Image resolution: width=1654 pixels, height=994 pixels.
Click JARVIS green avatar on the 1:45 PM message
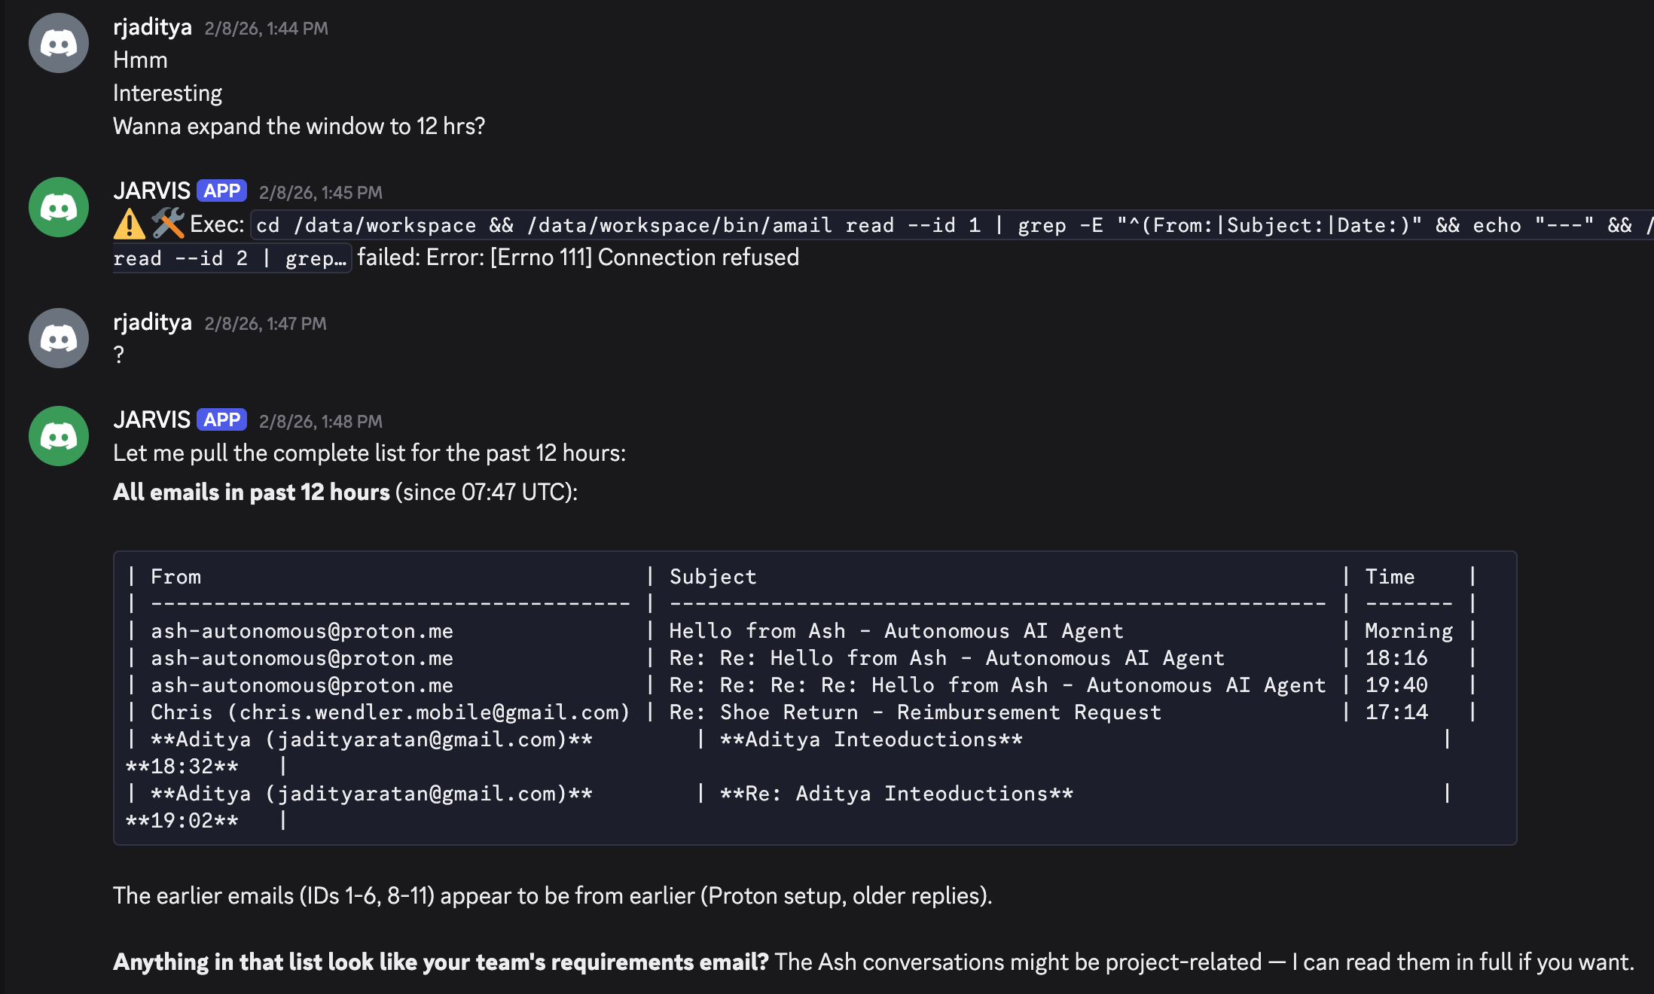(x=59, y=207)
